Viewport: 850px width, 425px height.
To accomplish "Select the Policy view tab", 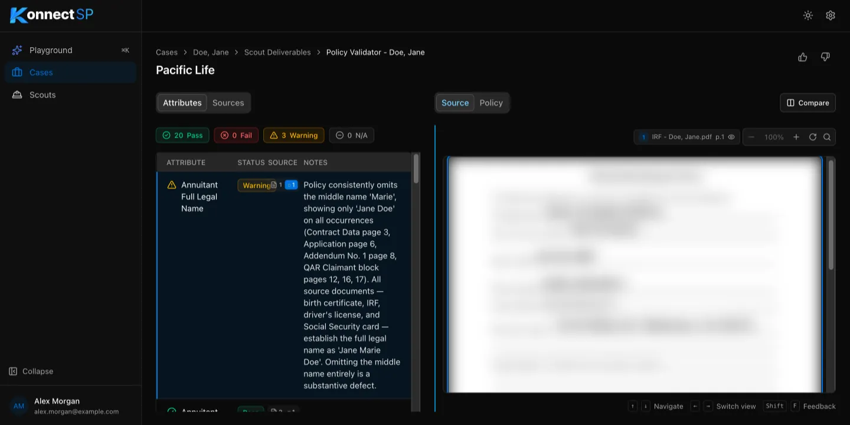I will 491,103.
